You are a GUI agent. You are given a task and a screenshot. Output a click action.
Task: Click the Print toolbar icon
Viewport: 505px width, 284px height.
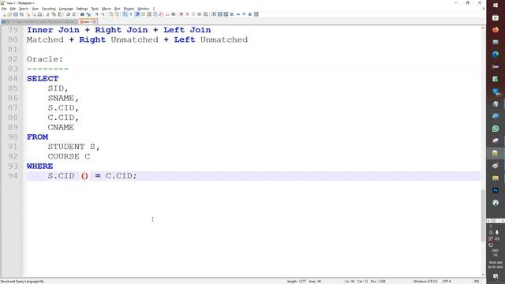point(39,14)
